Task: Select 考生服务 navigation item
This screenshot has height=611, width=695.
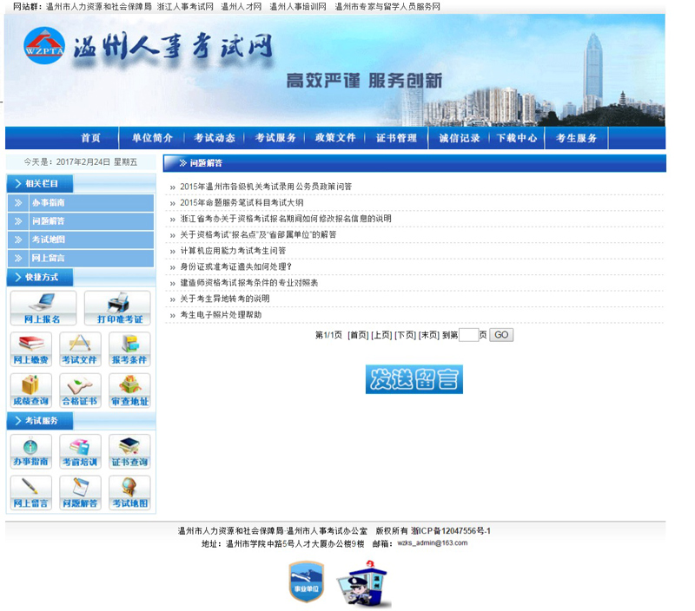Action: pyautogui.click(x=576, y=138)
